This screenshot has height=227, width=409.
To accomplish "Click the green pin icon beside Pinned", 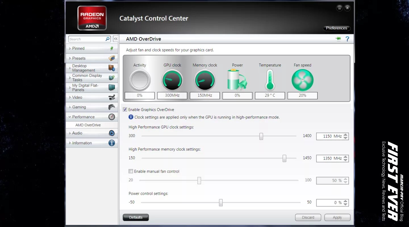I will [x=112, y=49].
